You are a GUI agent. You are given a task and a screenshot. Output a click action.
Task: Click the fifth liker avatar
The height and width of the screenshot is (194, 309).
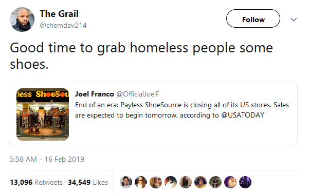(x=186, y=182)
